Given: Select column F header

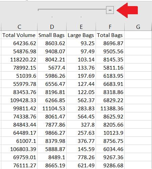Looking at the screenshot, I should pyautogui.click(x=110, y=27).
